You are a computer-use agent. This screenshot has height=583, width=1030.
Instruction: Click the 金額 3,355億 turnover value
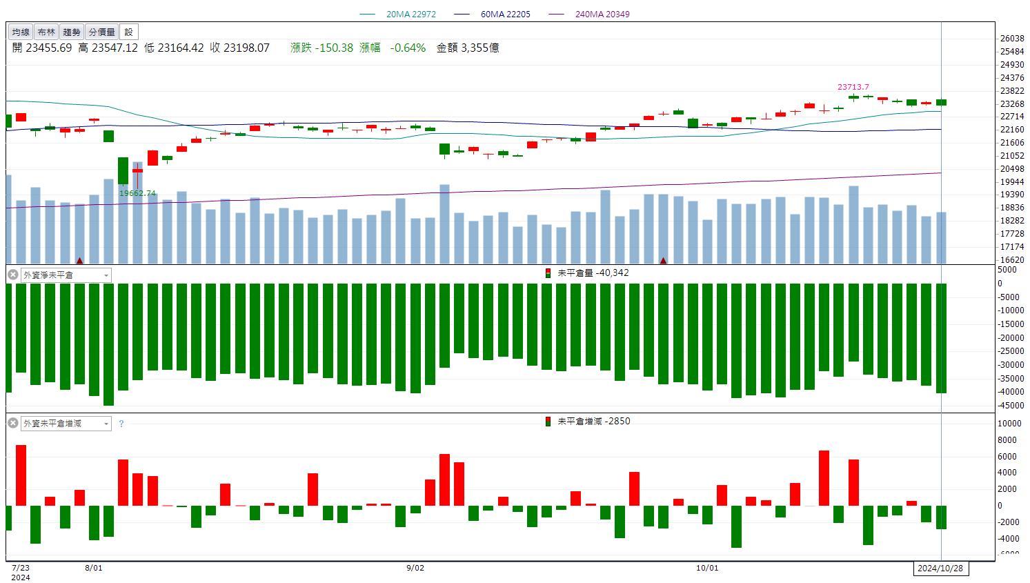[468, 48]
